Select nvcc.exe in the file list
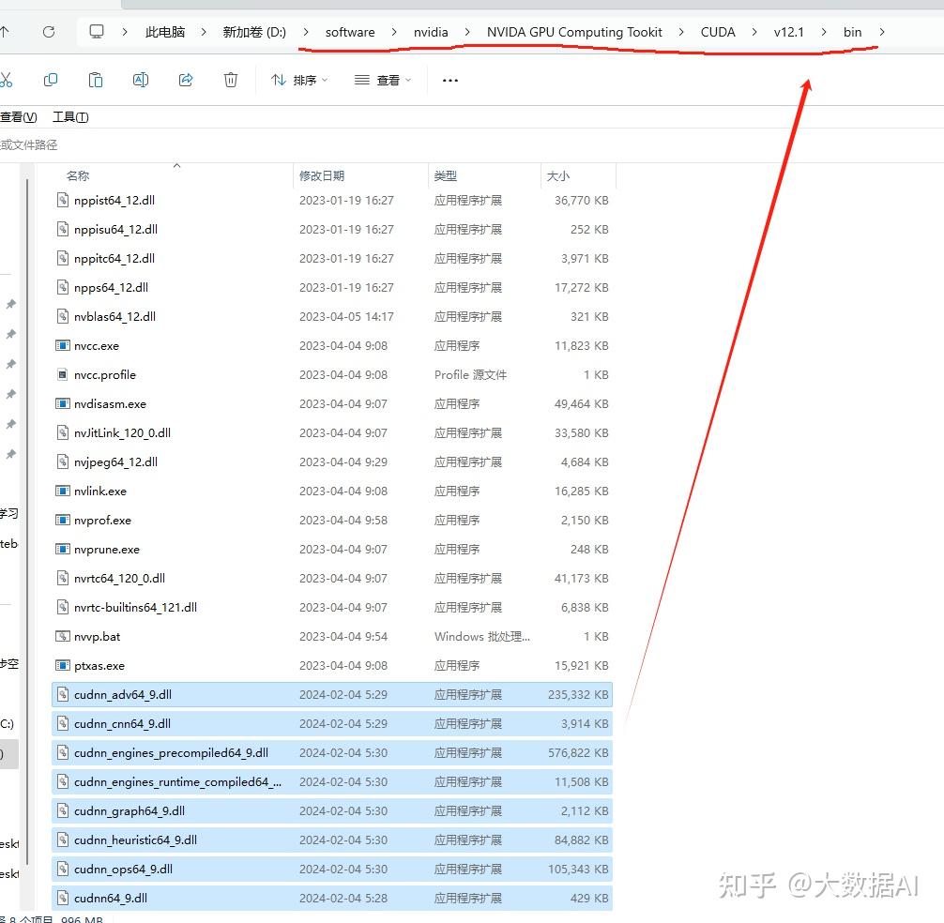 click(x=96, y=345)
